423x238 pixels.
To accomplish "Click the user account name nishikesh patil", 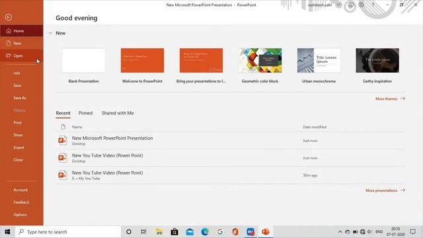I will coord(320,5).
